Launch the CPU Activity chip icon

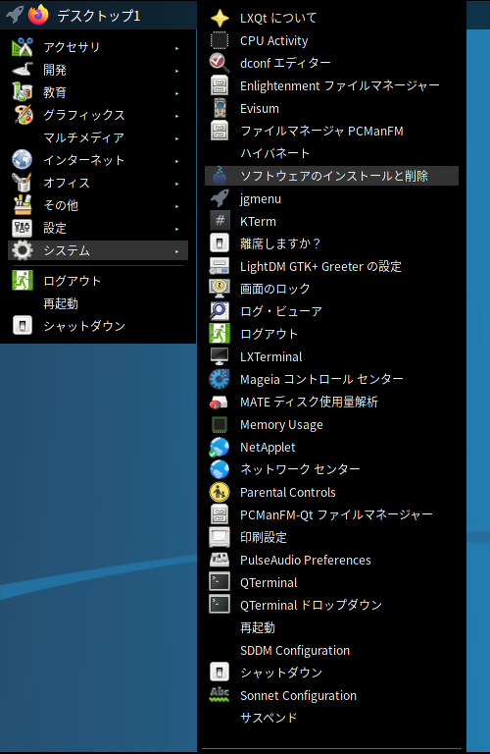[x=220, y=40]
